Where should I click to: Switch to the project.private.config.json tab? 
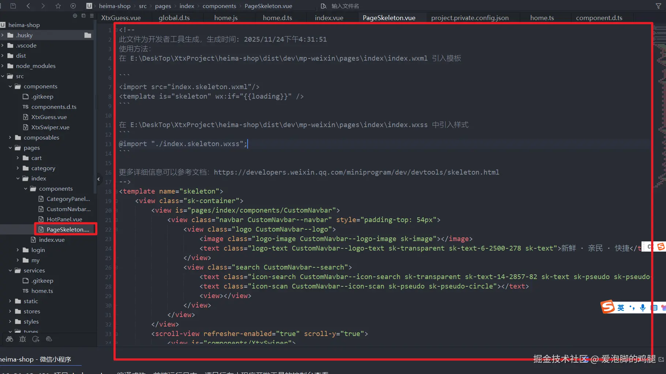pyautogui.click(x=470, y=18)
